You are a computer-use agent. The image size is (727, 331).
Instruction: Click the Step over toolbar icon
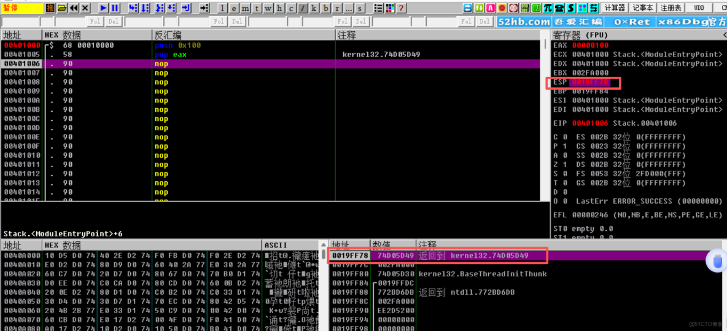[x=145, y=9]
